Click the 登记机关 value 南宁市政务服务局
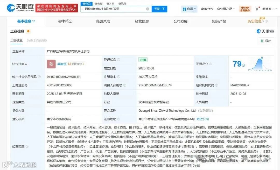Screen dimensions: 280x170 click(59, 119)
